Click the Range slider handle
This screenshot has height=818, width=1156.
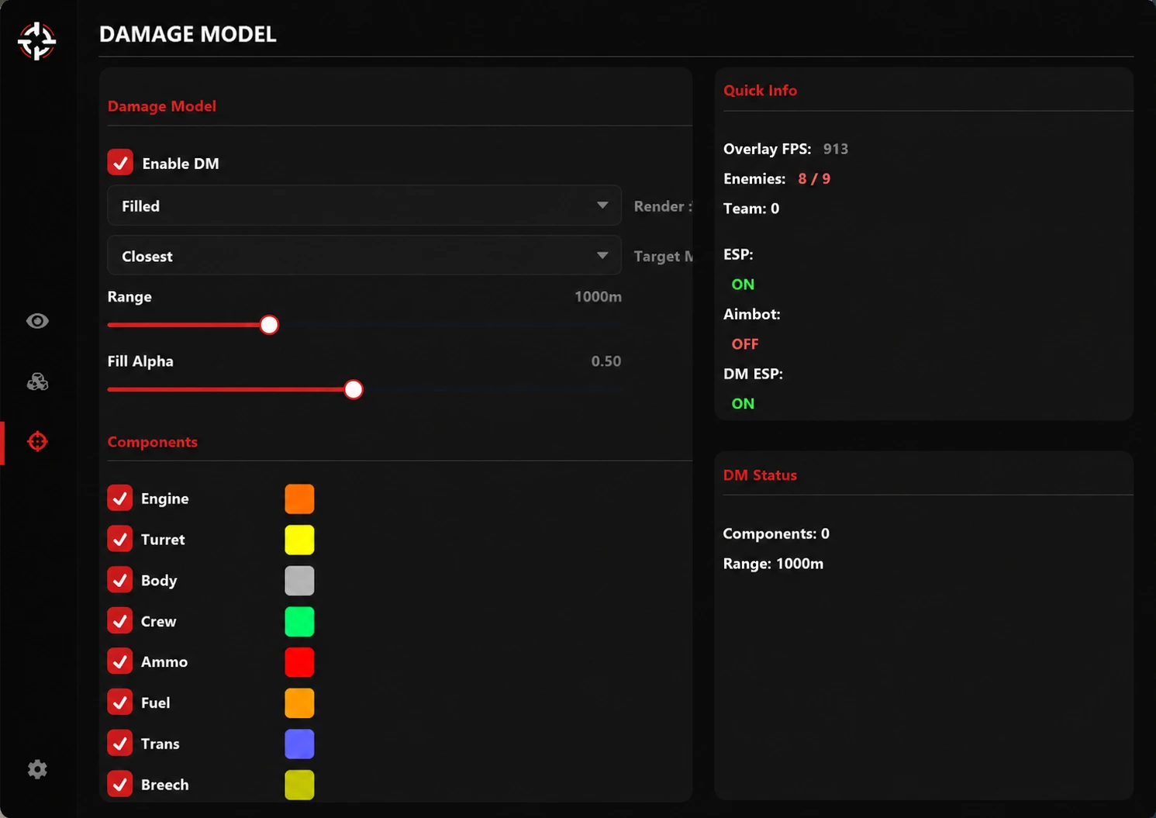point(269,325)
